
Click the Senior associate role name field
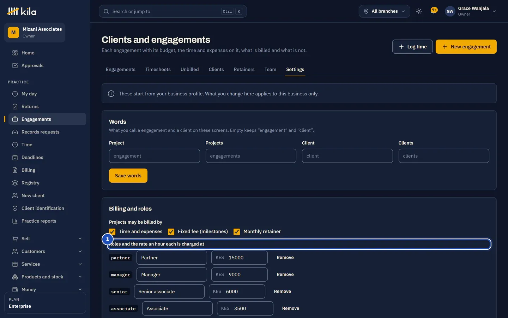169,291
